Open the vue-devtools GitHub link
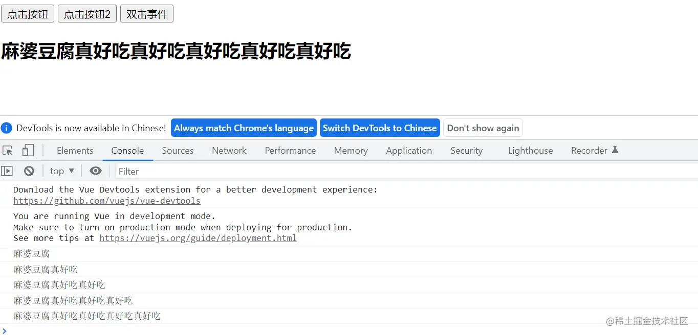The image size is (698, 336). (107, 201)
